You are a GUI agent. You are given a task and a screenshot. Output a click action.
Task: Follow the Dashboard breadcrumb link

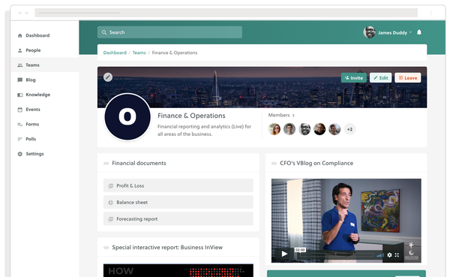point(115,53)
